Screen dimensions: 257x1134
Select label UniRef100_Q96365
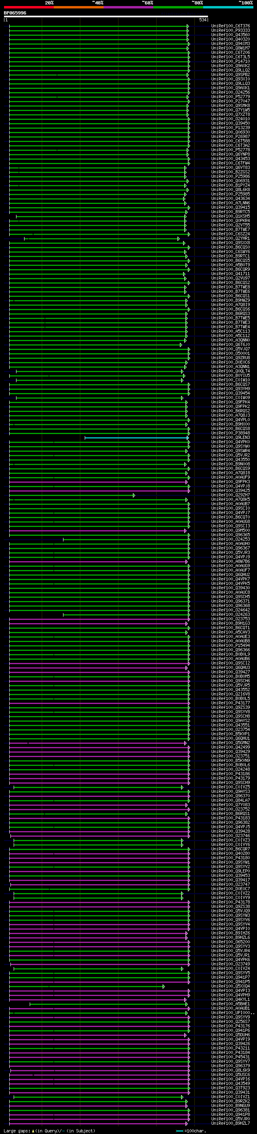(x=230, y=535)
